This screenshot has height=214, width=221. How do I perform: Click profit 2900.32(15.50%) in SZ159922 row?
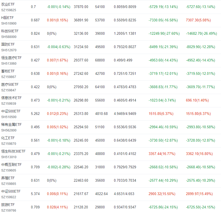point(162,194)
